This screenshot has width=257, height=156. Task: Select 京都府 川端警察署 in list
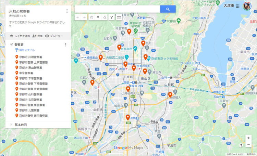30,57
